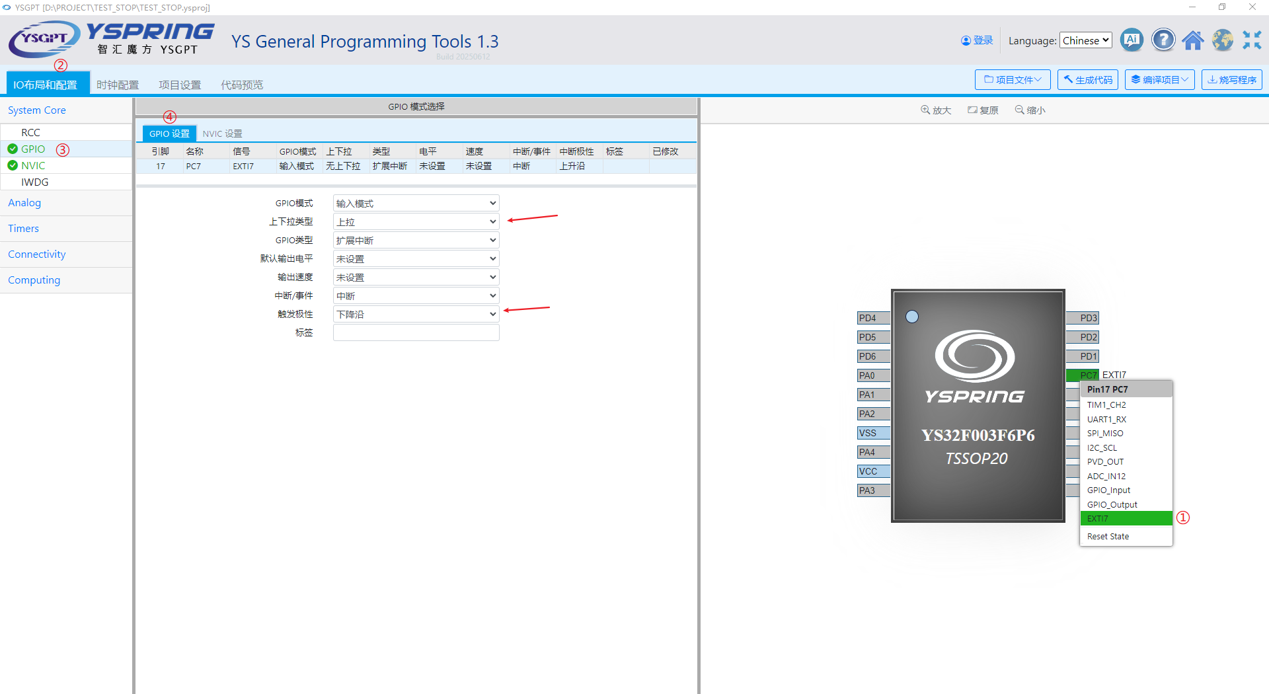This screenshot has width=1269, height=694.
Task: Select the PC7 row in the GPIO table
Action: [x=416, y=166]
